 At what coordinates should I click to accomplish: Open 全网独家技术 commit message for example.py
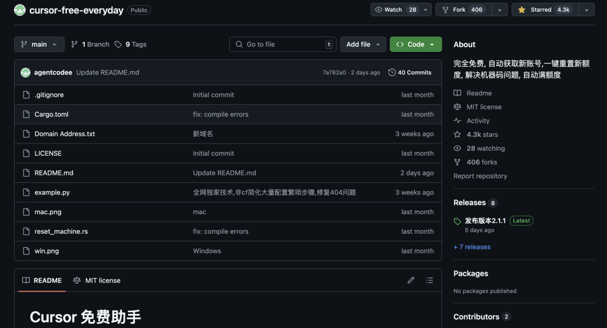pos(274,192)
